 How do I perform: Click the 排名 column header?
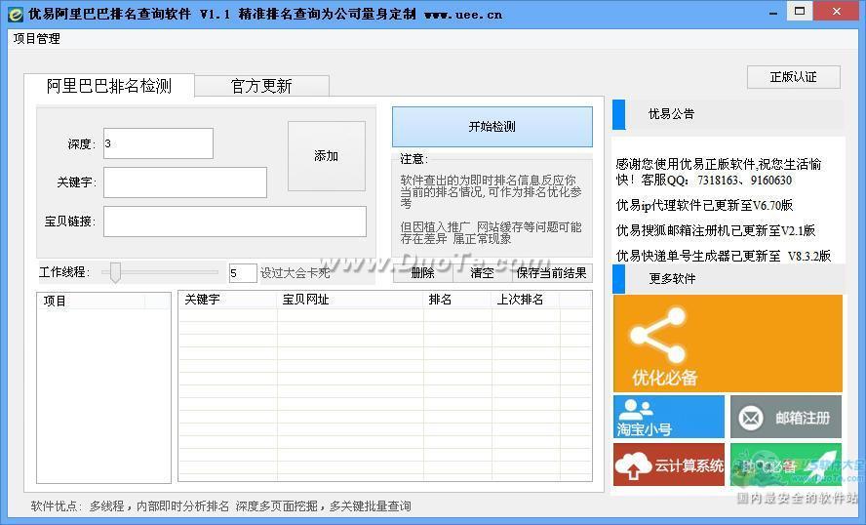tap(441, 300)
